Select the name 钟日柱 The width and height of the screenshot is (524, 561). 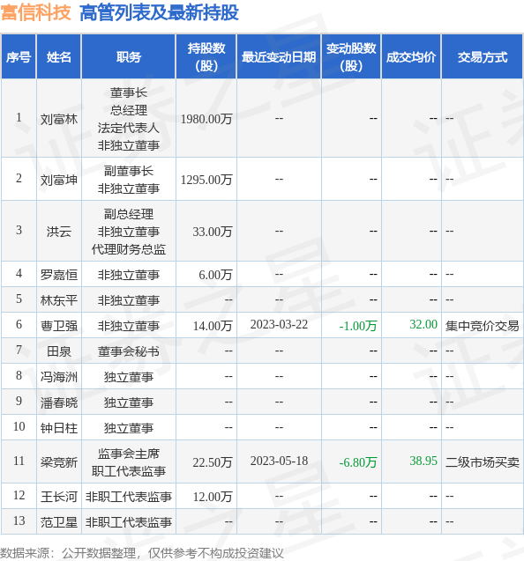59,428
